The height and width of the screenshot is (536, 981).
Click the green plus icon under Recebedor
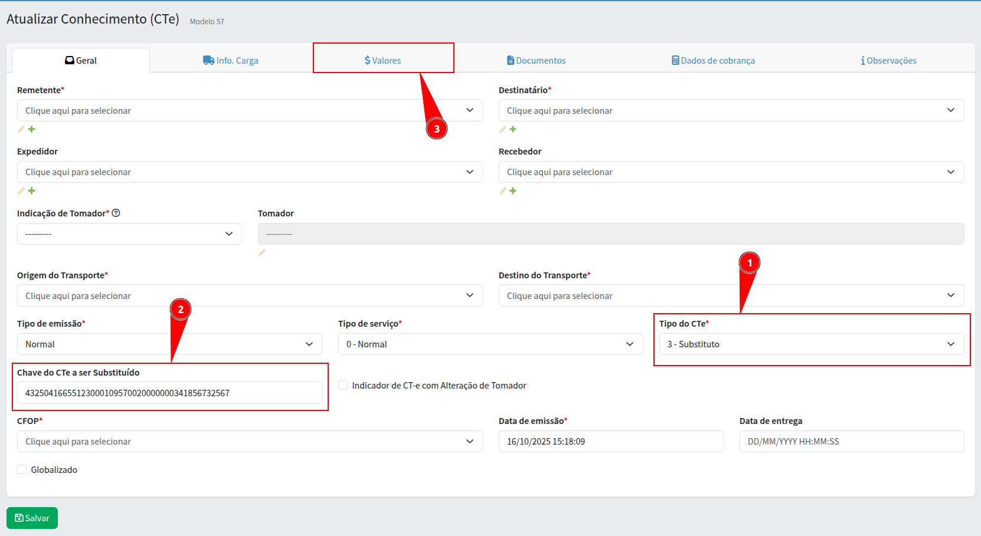[x=513, y=191]
